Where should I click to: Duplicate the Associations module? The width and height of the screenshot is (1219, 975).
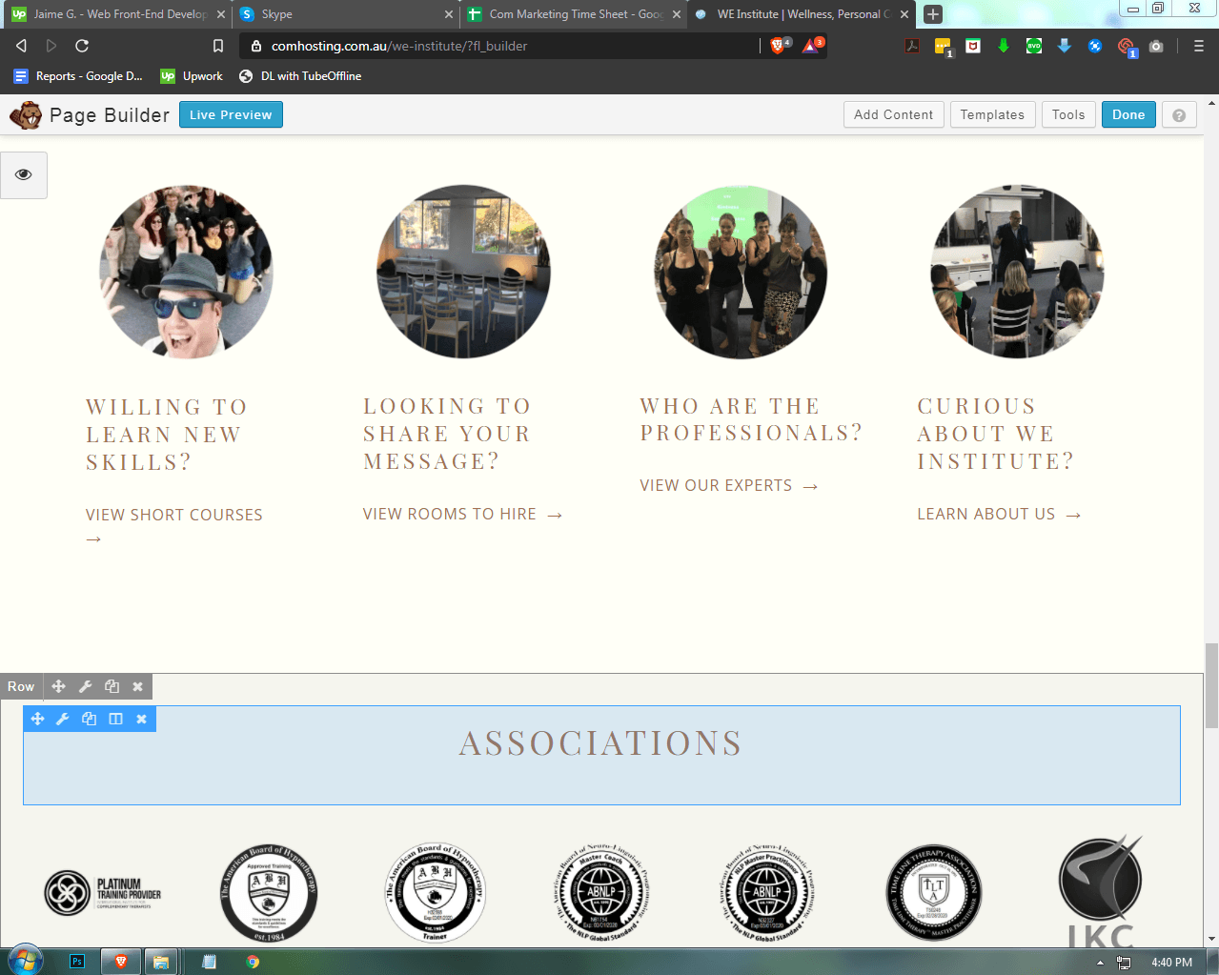(x=90, y=719)
